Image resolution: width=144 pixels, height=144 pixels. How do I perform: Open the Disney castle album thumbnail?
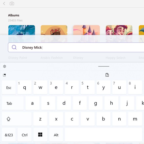click(x=86, y=34)
